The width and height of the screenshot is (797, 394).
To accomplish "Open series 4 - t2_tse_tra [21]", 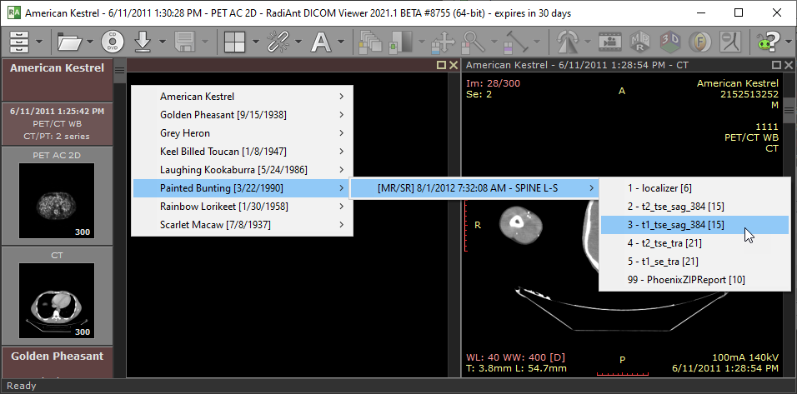I will tap(694, 243).
